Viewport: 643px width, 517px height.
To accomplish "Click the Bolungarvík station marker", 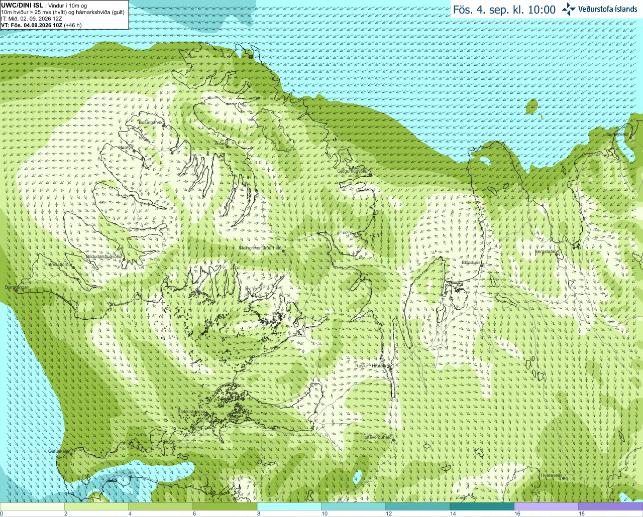I will [164, 126].
